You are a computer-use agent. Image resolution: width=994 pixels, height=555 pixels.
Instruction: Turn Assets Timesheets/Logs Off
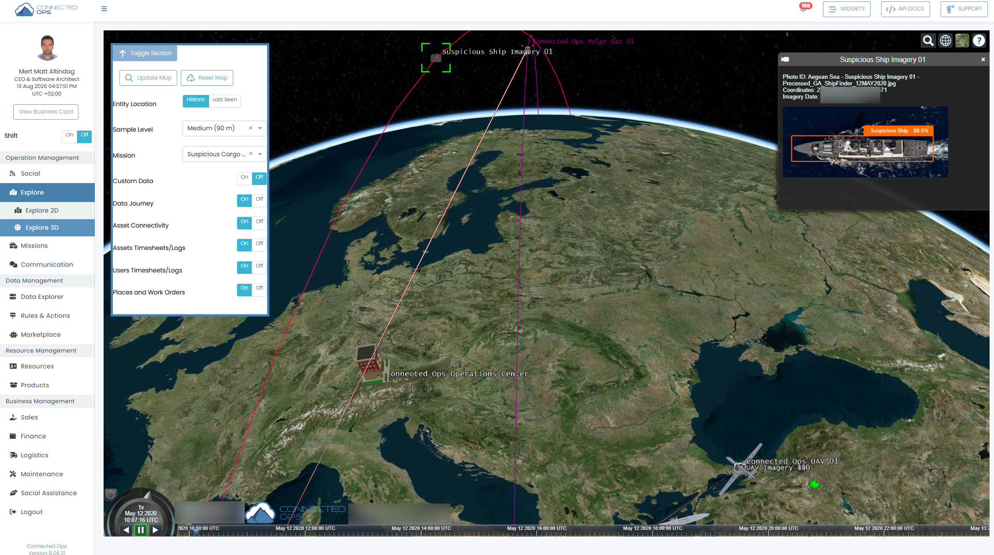click(x=260, y=245)
